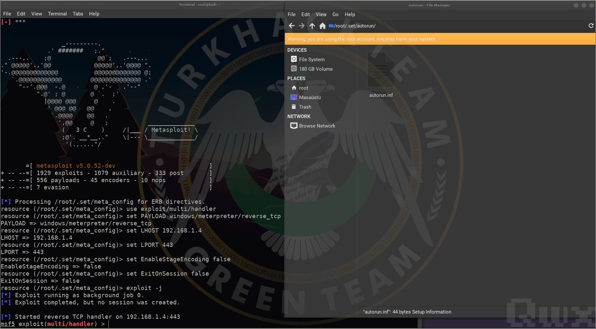This screenshot has height=329, width=596.
Task: Open the Edit menu in Terminal window
Action: click(21, 14)
